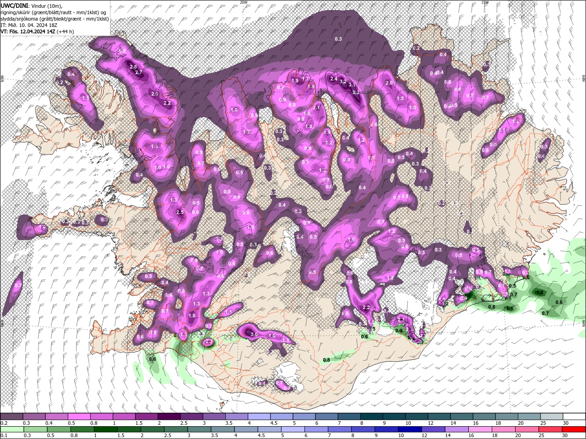Click the '0.1' label under the green legend row
This screenshot has width=586, height=439.
(x=4, y=436)
